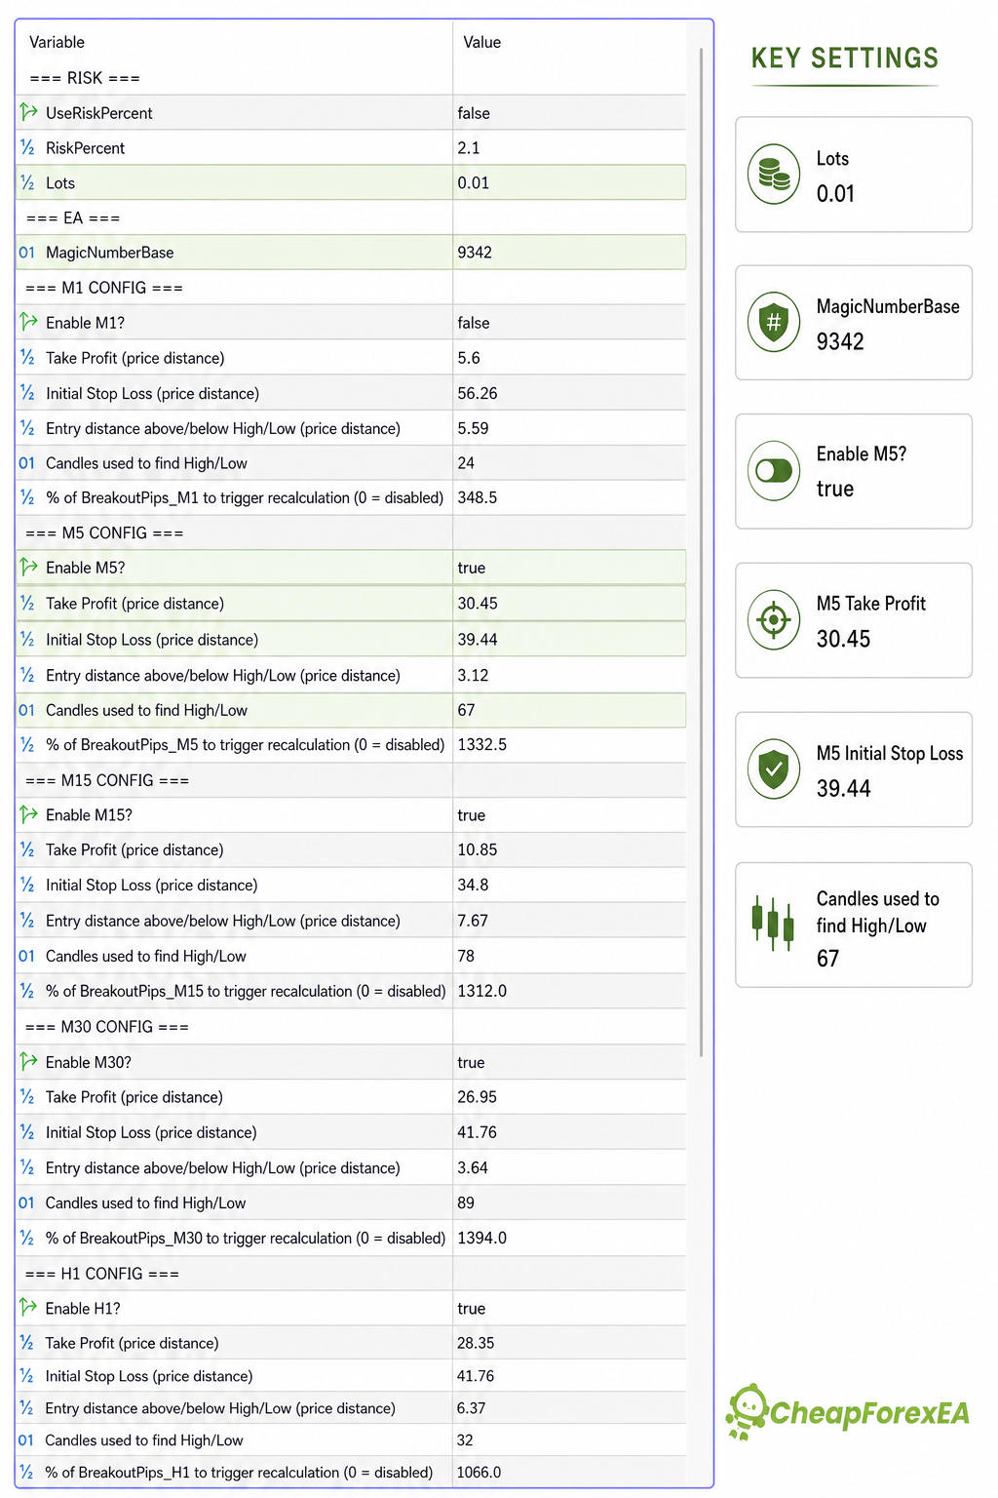This screenshot has width=998, height=1498.
Task: Click the fraction icon beside % of BreakoutPips_M15
Action: (27, 991)
